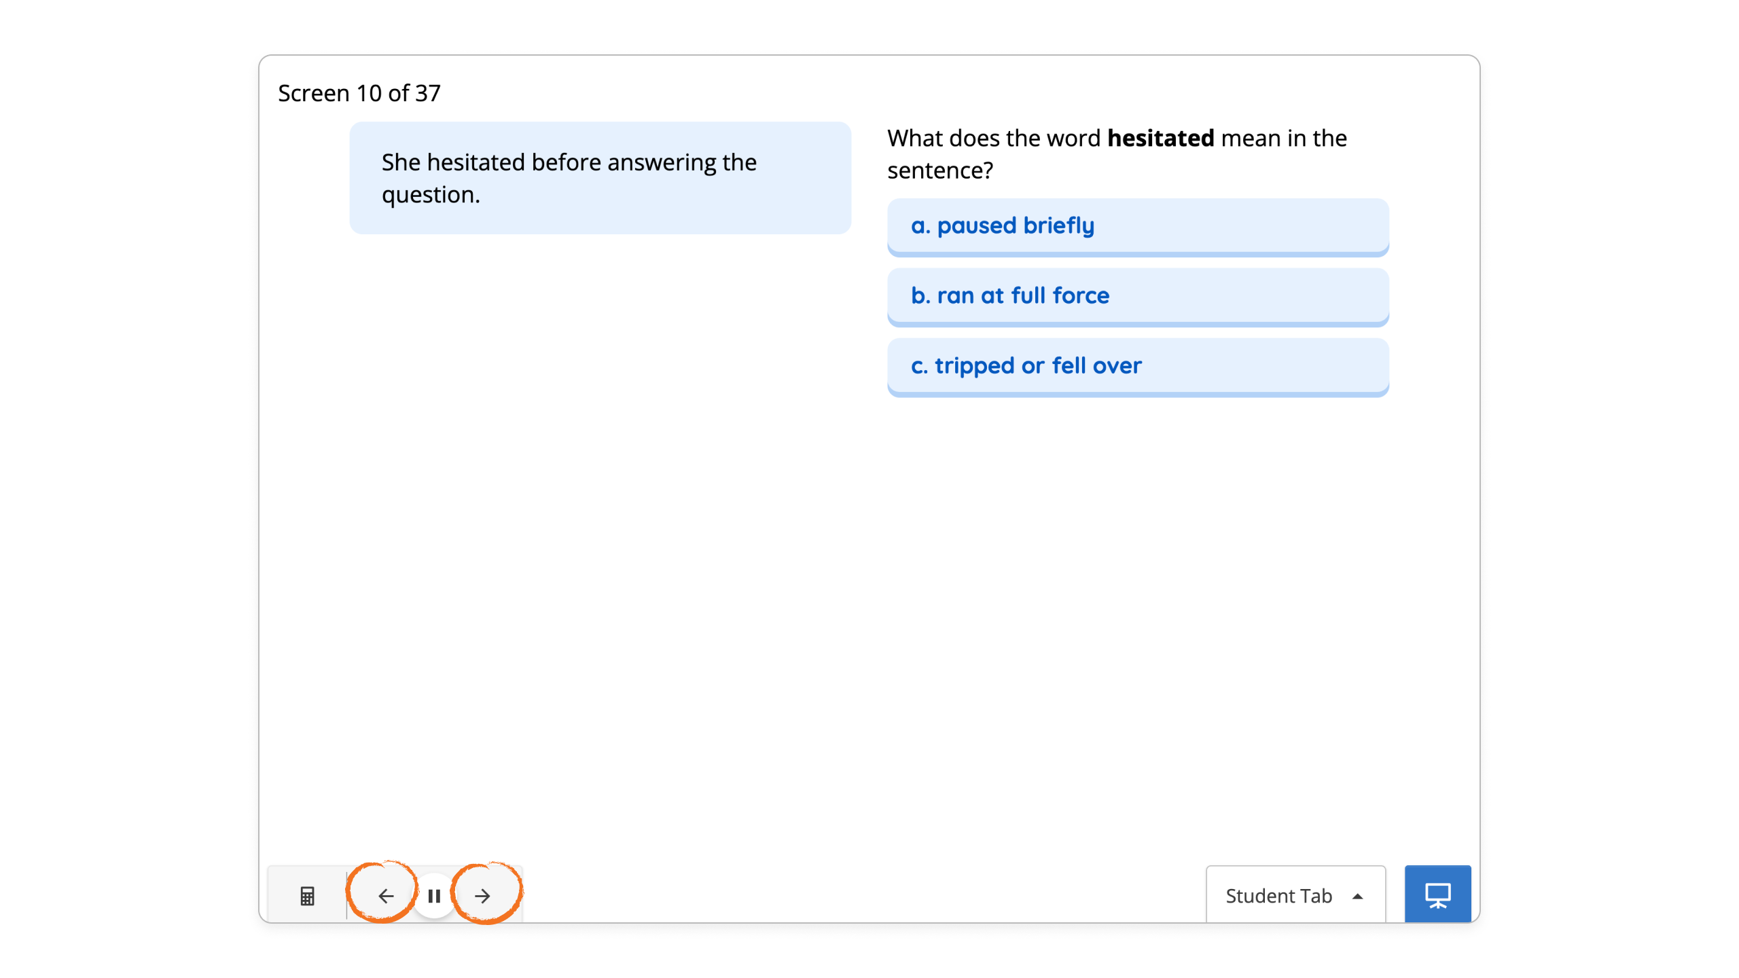Click the bolded word 'hesitated' in the question
The height and width of the screenshot is (978, 1739).
tap(1159, 138)
